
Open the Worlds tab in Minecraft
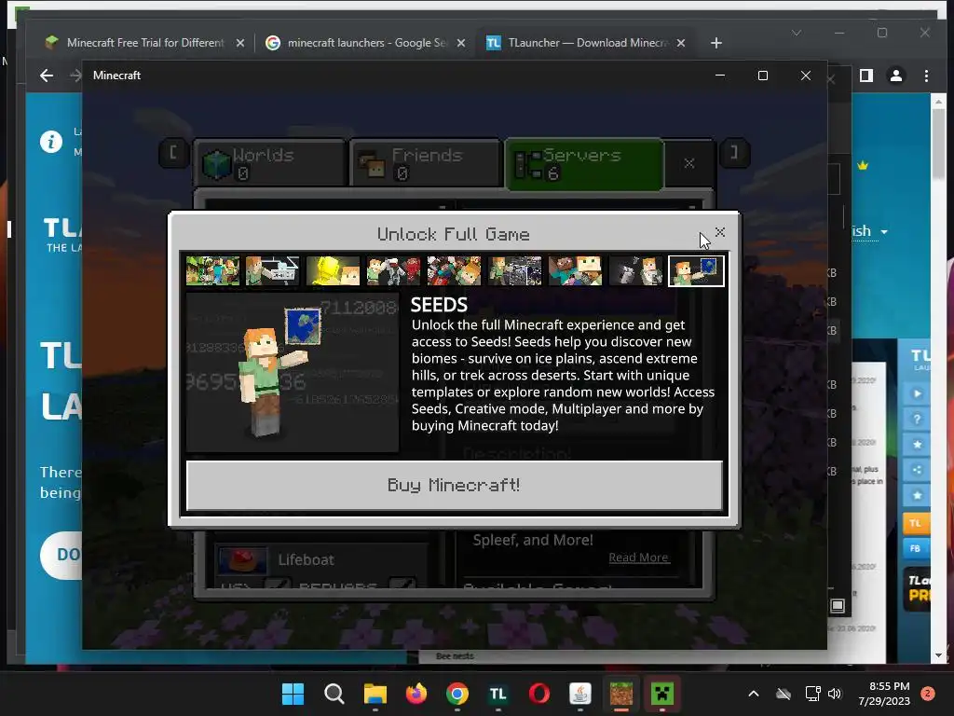269,163
